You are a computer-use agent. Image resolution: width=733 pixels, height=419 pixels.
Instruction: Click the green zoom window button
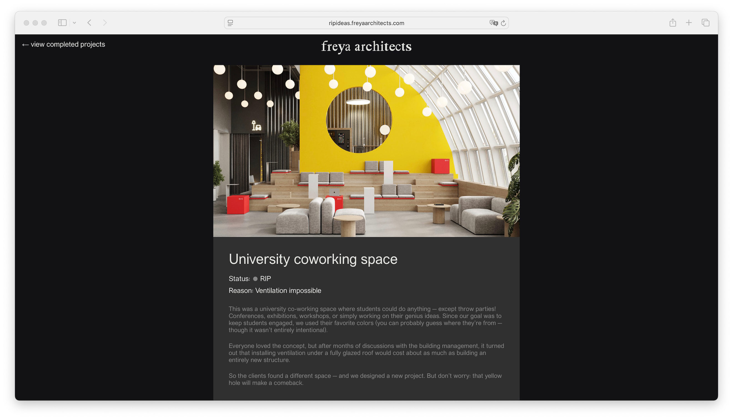[44, 23]
